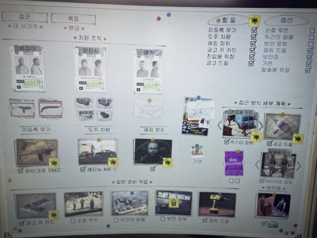Viewport: 317px width, 238px height.
Task: Toggle the 금고 드릴 checkbox under drill photo
Action: click(x=269, y=144)
